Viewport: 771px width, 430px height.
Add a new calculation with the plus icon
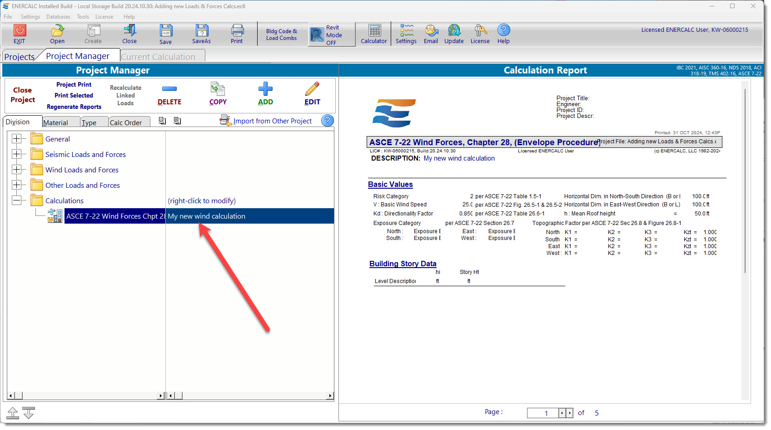(x=265, y=94)
